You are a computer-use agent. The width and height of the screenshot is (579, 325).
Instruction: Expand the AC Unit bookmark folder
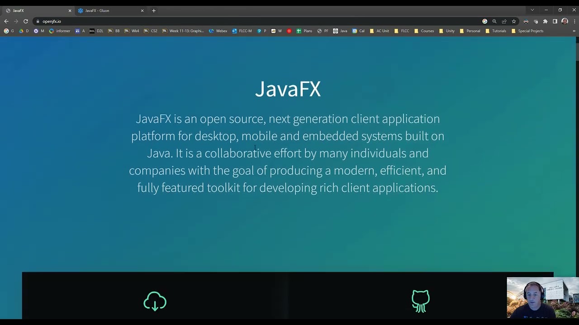pos(379,31)
